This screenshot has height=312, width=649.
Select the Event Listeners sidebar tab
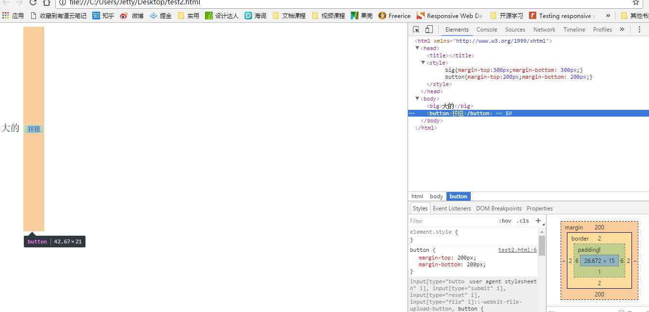coord(452,208)
